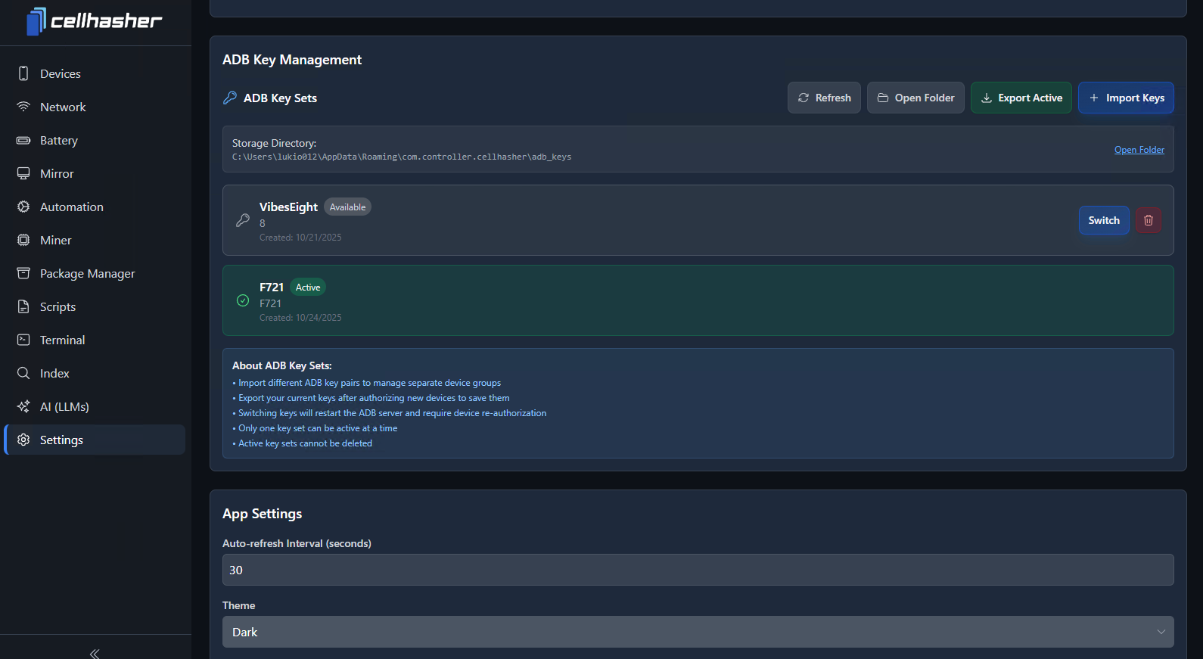1203x659 pixels.
Task: Click the Battery icon in sidebar
Action: 23,140
